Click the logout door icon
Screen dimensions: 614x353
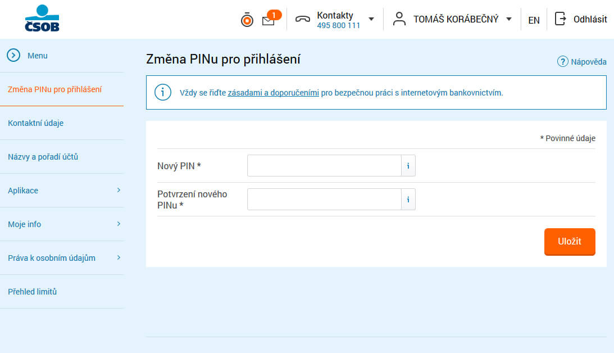point(560,19)
